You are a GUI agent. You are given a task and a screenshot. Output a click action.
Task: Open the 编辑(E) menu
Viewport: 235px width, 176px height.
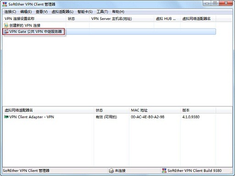tap(26, 11)
